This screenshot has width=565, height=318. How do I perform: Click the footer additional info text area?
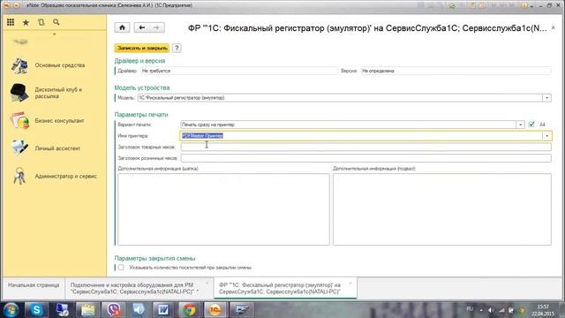441,209
